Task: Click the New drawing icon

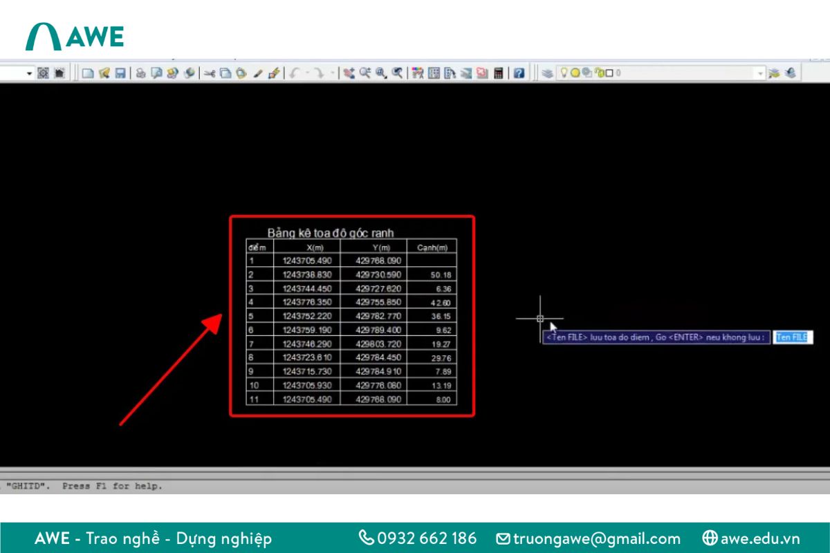Action: [88, 73]
